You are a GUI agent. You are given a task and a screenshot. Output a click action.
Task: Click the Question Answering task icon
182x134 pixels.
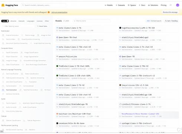tap(27, 78)
